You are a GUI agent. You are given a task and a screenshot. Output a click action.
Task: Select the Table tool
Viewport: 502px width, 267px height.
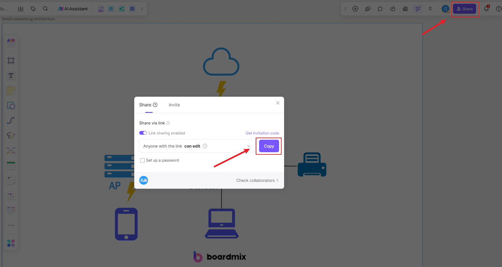point(11,165)
